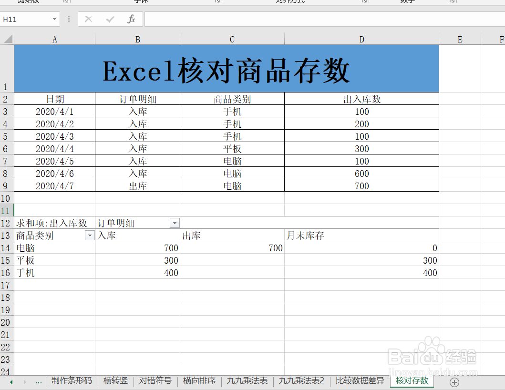The width and height of the screenshot is (505, 390).
Task: Click the title cell Excel核对商品存数
Action: tap(227, 69)
